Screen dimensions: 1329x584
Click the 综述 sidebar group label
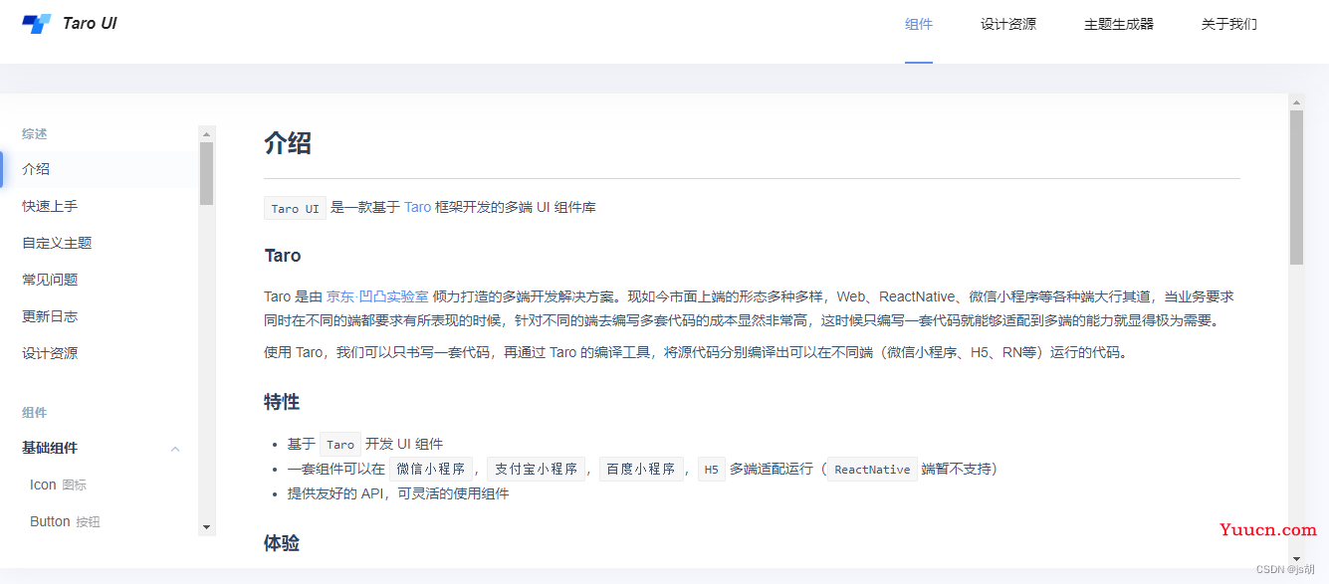[x=35, y=133]
